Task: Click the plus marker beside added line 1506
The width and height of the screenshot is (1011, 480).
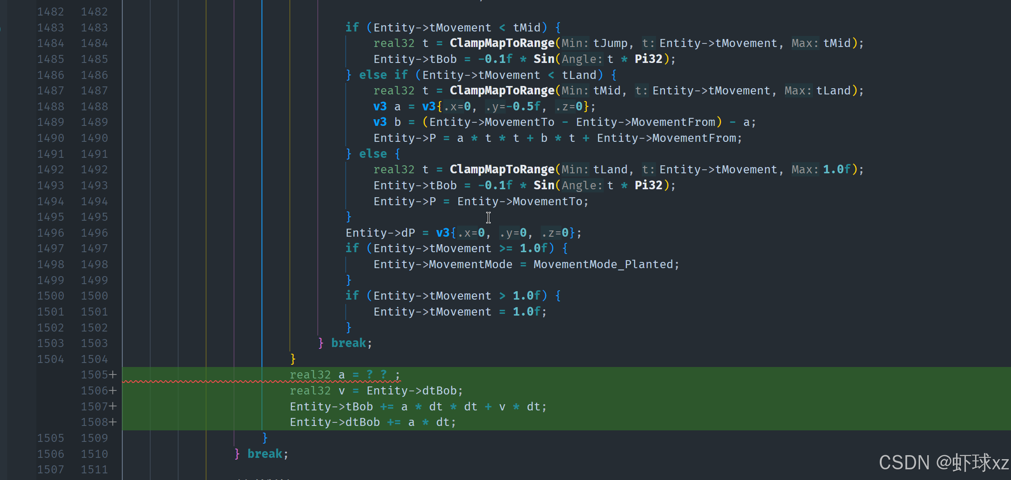Action: [x=113, y=391]
